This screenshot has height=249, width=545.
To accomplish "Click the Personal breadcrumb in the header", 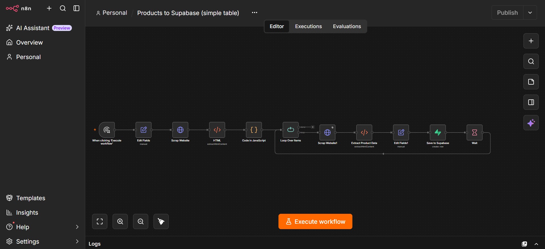I will click(112, 13).
